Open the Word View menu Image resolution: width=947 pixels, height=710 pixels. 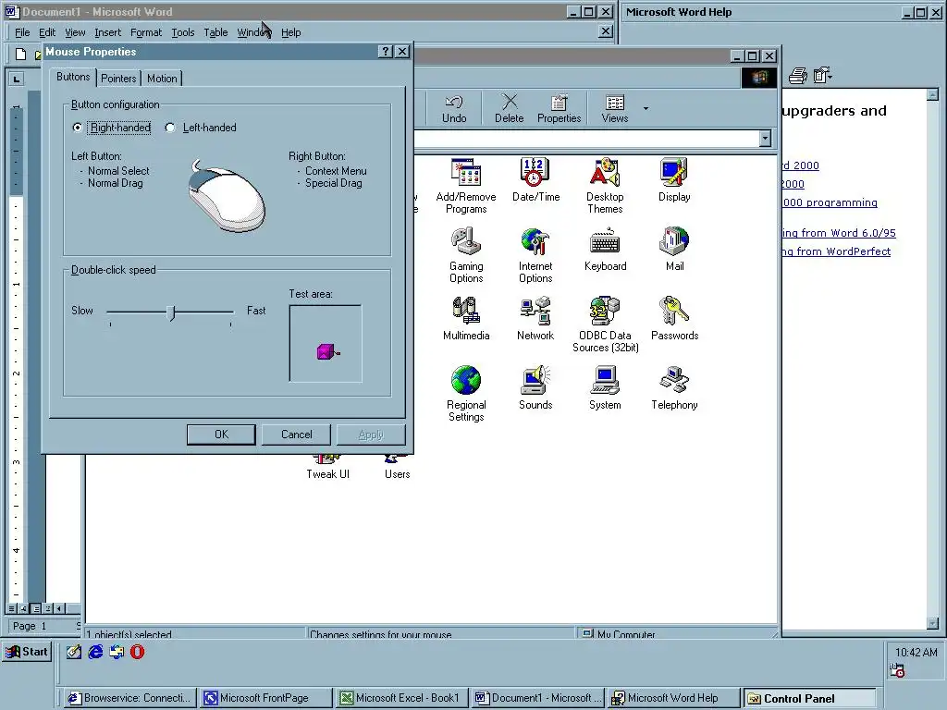pos(75,32)
